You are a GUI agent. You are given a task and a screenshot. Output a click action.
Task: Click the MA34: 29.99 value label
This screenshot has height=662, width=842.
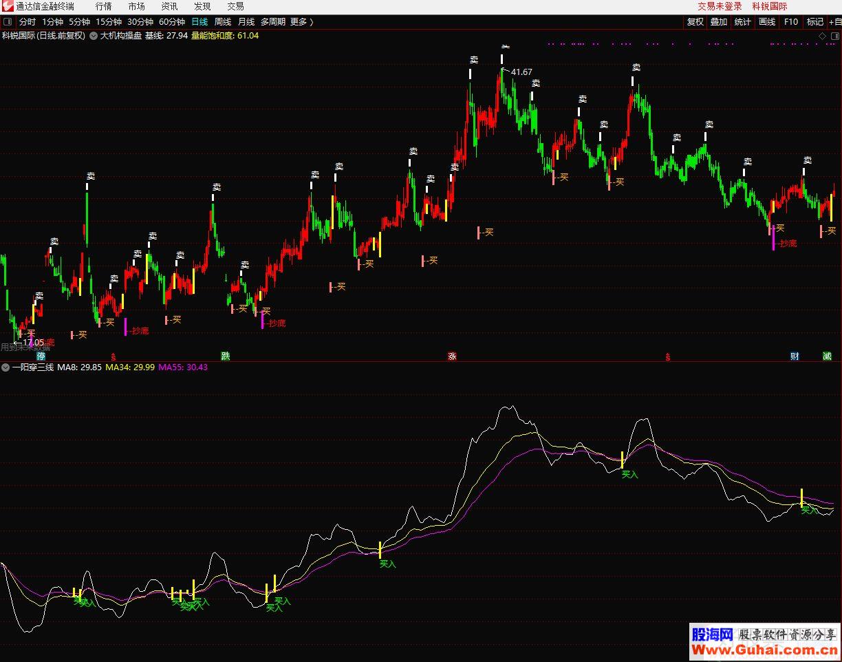pos(130,367)
